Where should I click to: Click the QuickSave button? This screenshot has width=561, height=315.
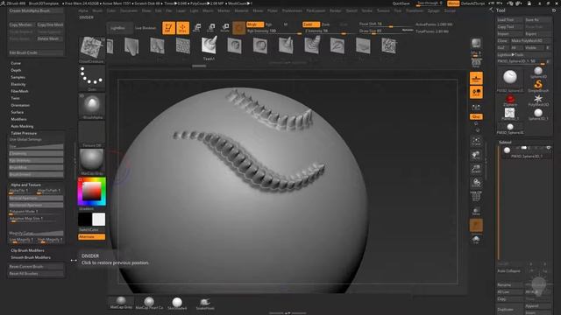[x=401, y=3]
